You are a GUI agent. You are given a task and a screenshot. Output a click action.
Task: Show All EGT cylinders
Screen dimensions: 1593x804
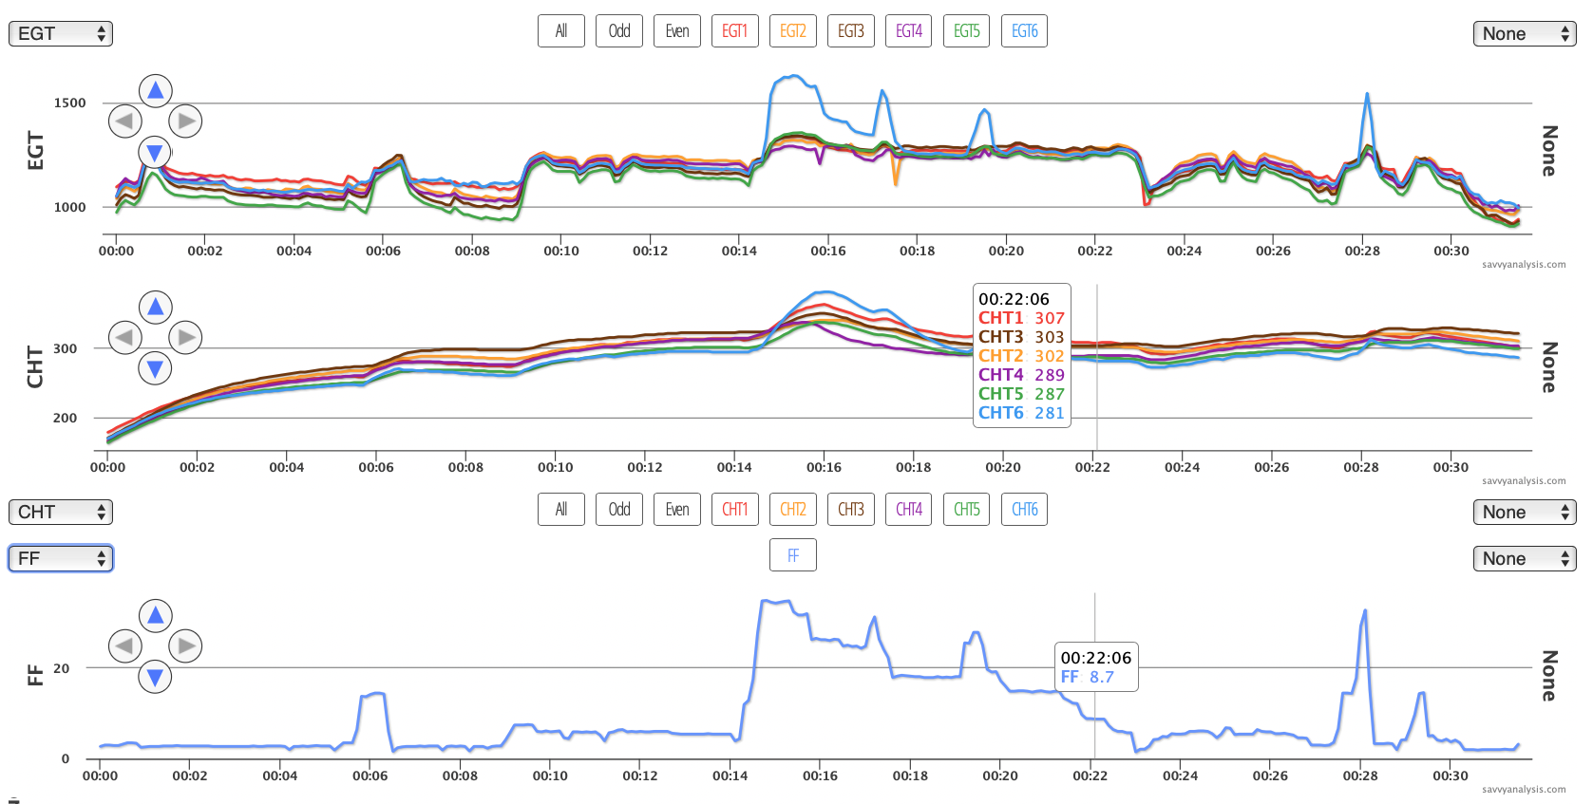point(560,31)
